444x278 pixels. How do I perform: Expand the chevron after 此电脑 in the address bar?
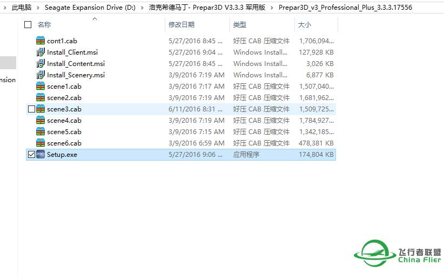coord(38,8)
